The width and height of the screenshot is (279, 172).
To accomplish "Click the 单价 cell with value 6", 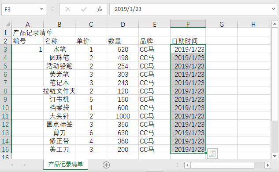I will (91, 133).
